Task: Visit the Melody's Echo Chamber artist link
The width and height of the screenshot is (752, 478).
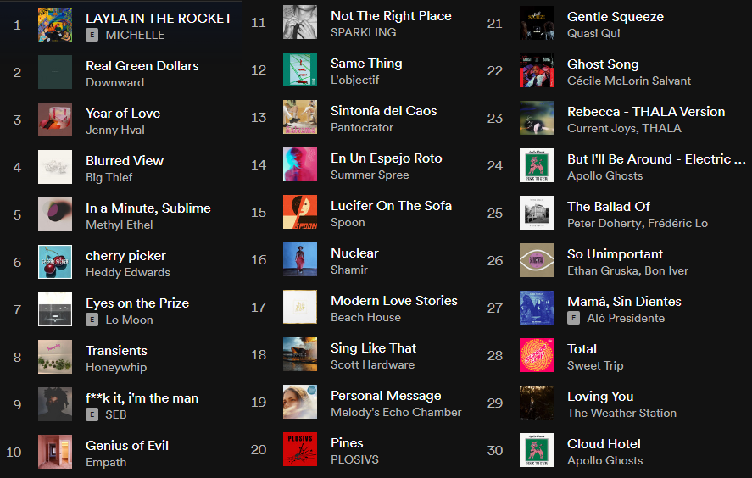Action: pos(396,412)
